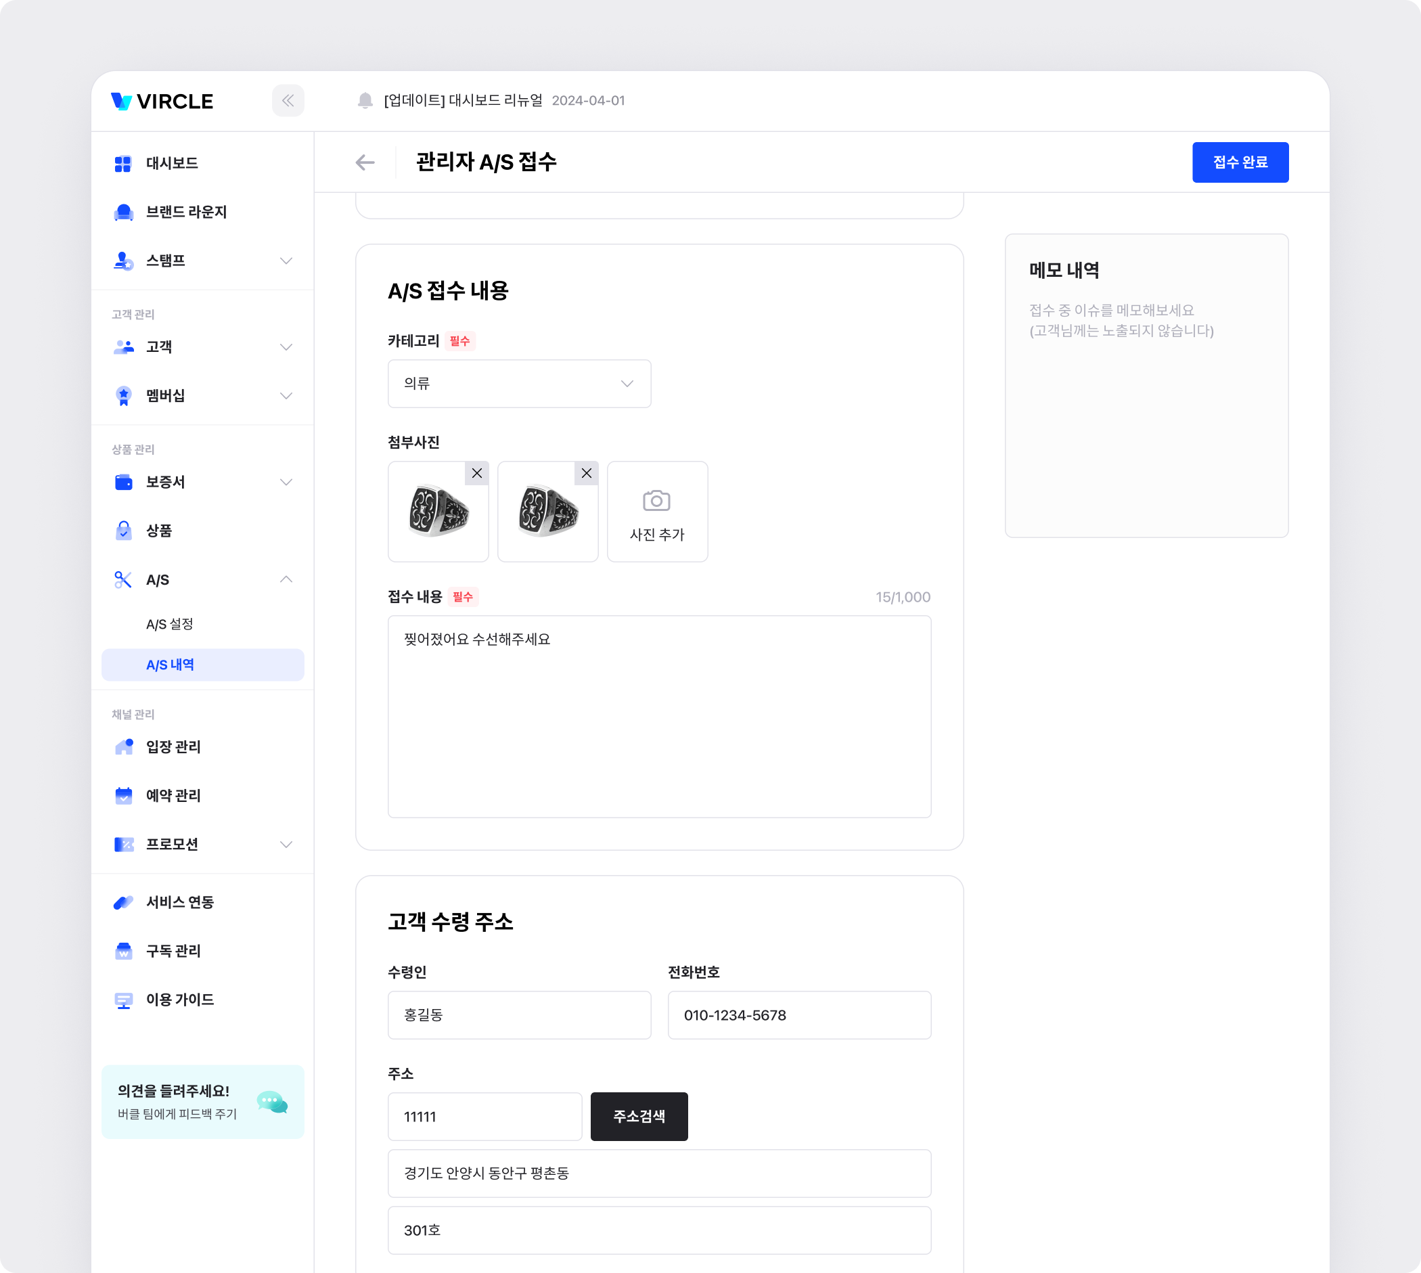Open the 대시보드 dashboard icon
1421x1273 pixels.
point(123,164)
